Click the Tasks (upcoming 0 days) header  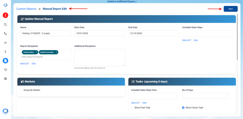182,82
